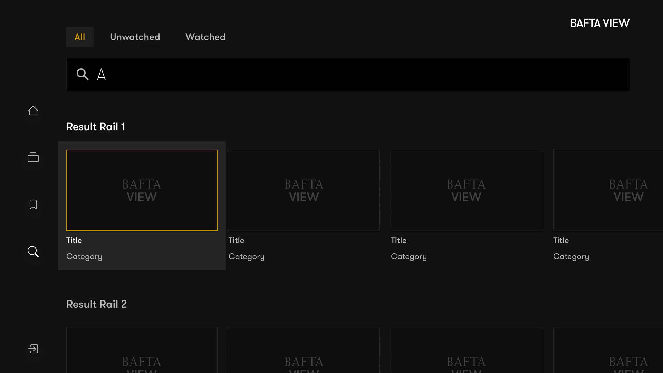Switch to the Unwatched tab

point(135,37)
